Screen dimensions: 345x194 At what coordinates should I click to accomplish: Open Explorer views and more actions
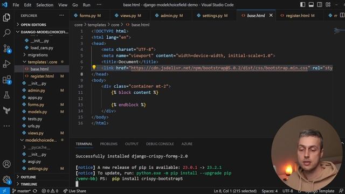coord(61,16)
